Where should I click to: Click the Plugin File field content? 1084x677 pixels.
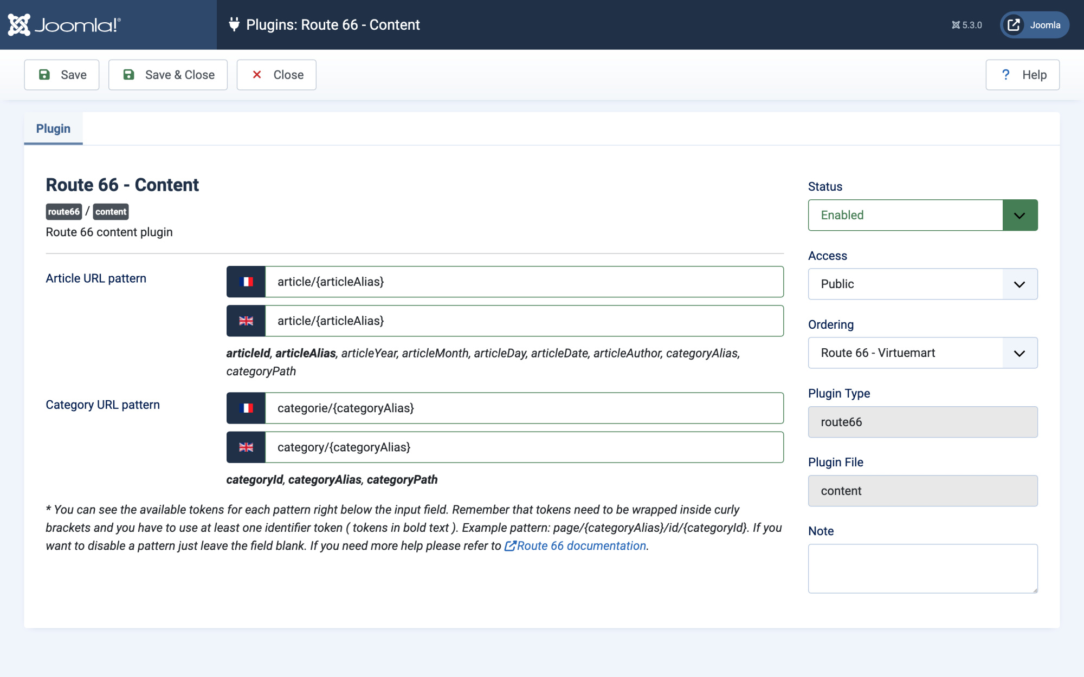[922, 491]
